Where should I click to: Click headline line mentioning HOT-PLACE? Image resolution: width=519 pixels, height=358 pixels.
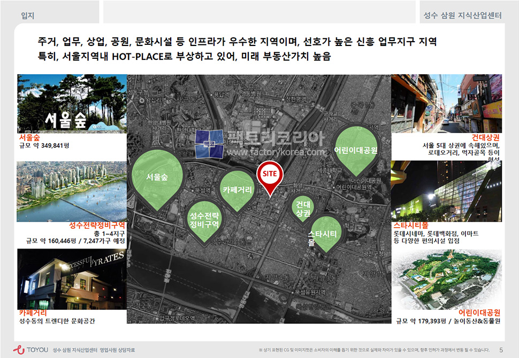(x=184, y=56)
